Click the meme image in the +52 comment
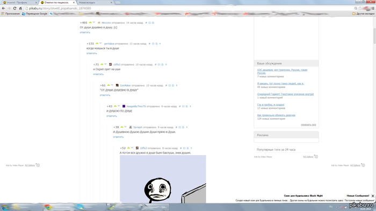 click(x=163, y=179)
